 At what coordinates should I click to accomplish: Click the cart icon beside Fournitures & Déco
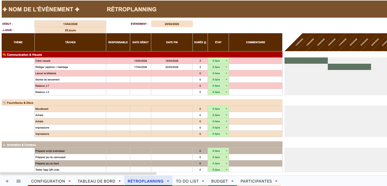coord(4,103)
